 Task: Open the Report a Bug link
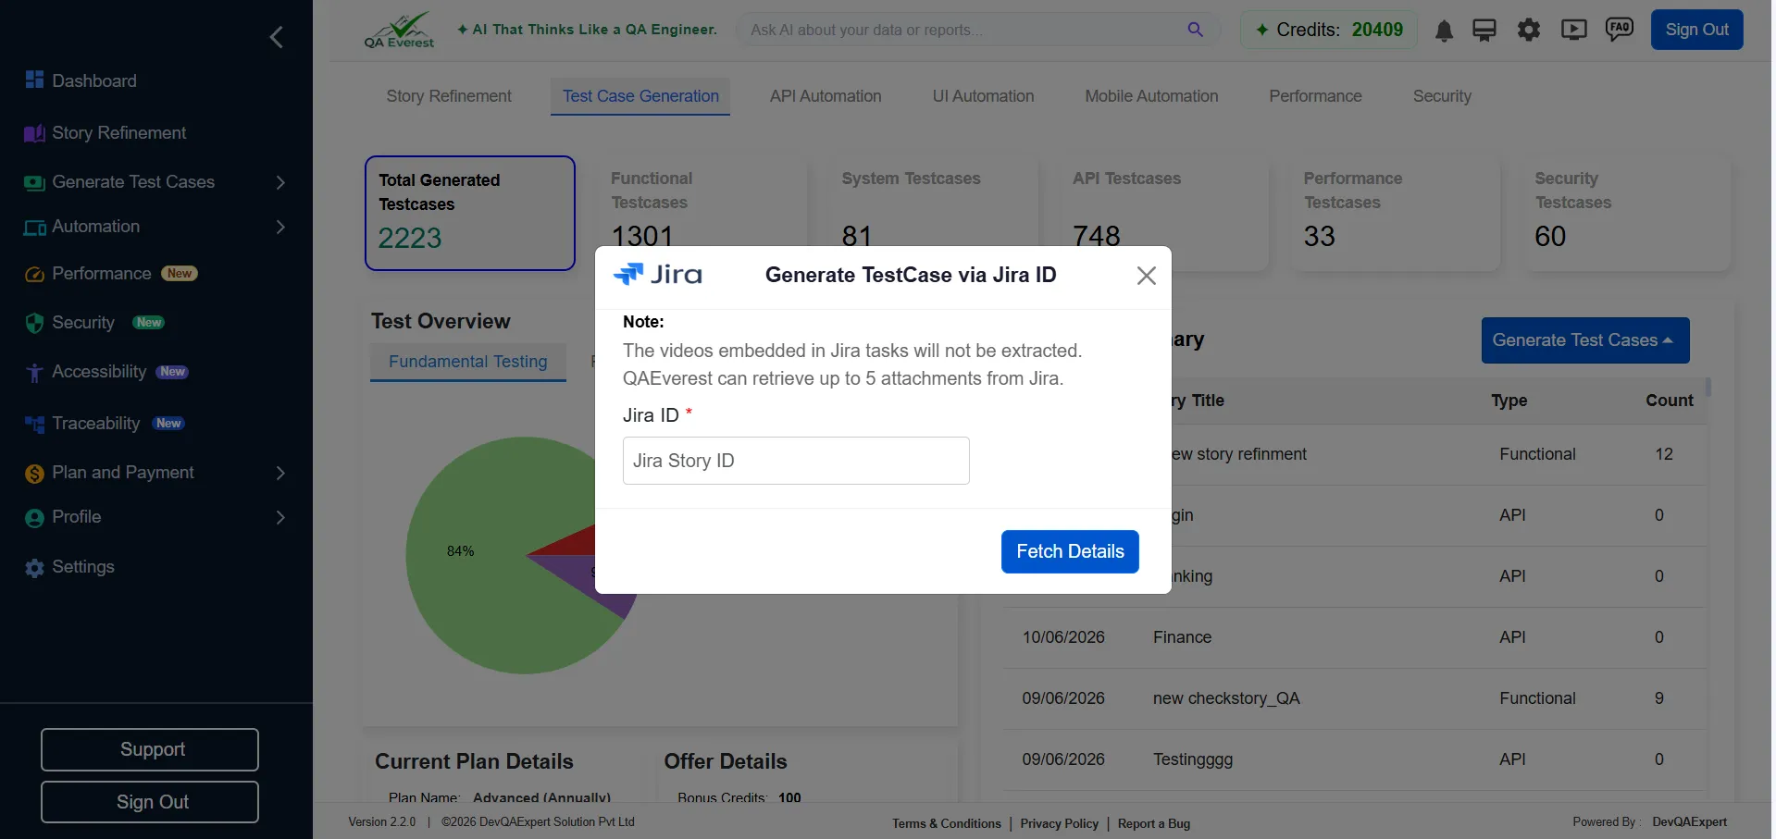(1154, 823)
